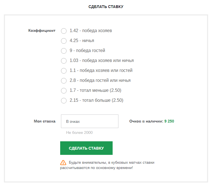Select 1.03 home win or draw
This screenshot has width=212, height=185.
64,61
